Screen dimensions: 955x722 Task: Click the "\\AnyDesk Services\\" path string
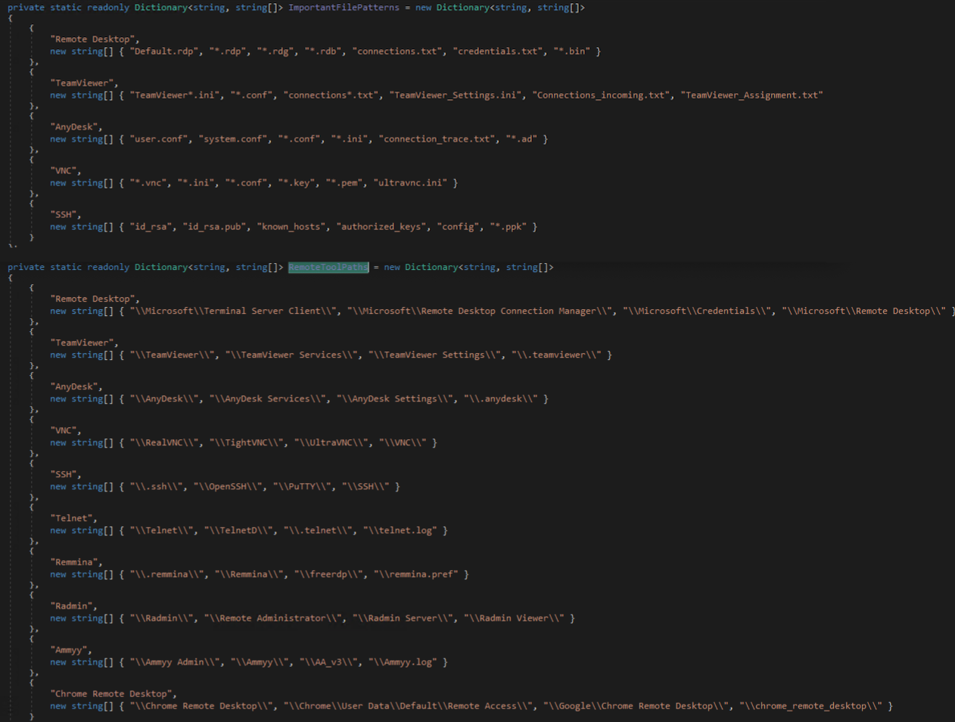point(268,399)
